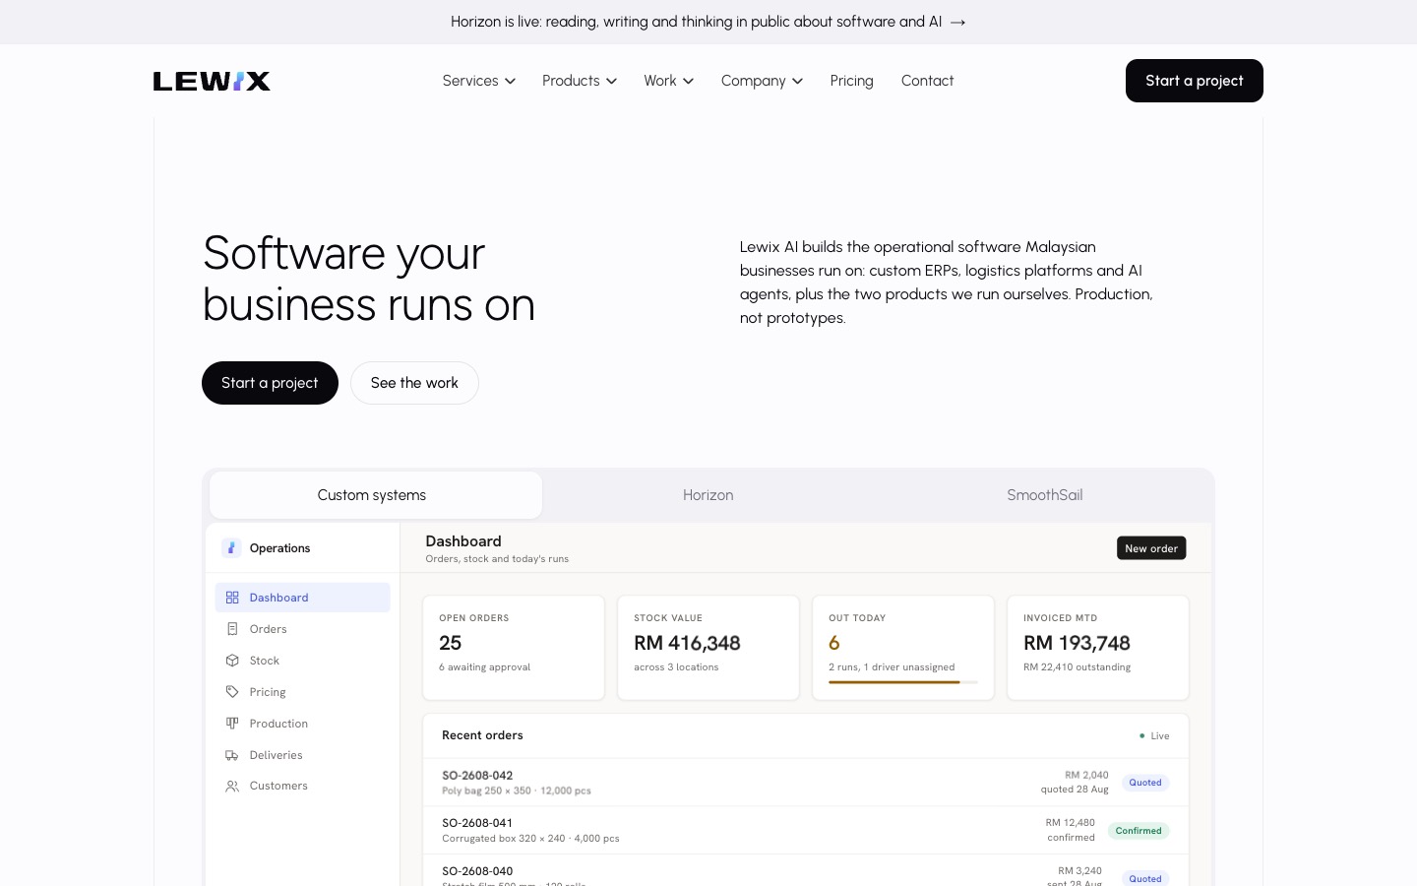The width and height of the screenshot is (1417, 886).
Task: Click the Lewix logo in header
Action: [x=212, y=81]
